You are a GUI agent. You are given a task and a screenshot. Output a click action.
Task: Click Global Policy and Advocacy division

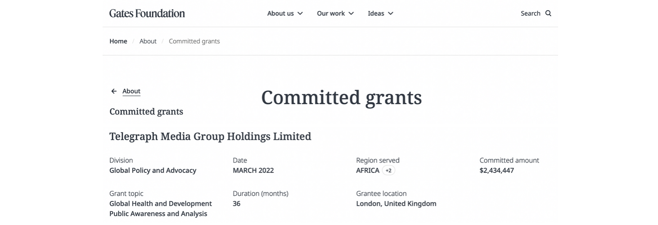(x=153, y=171)
